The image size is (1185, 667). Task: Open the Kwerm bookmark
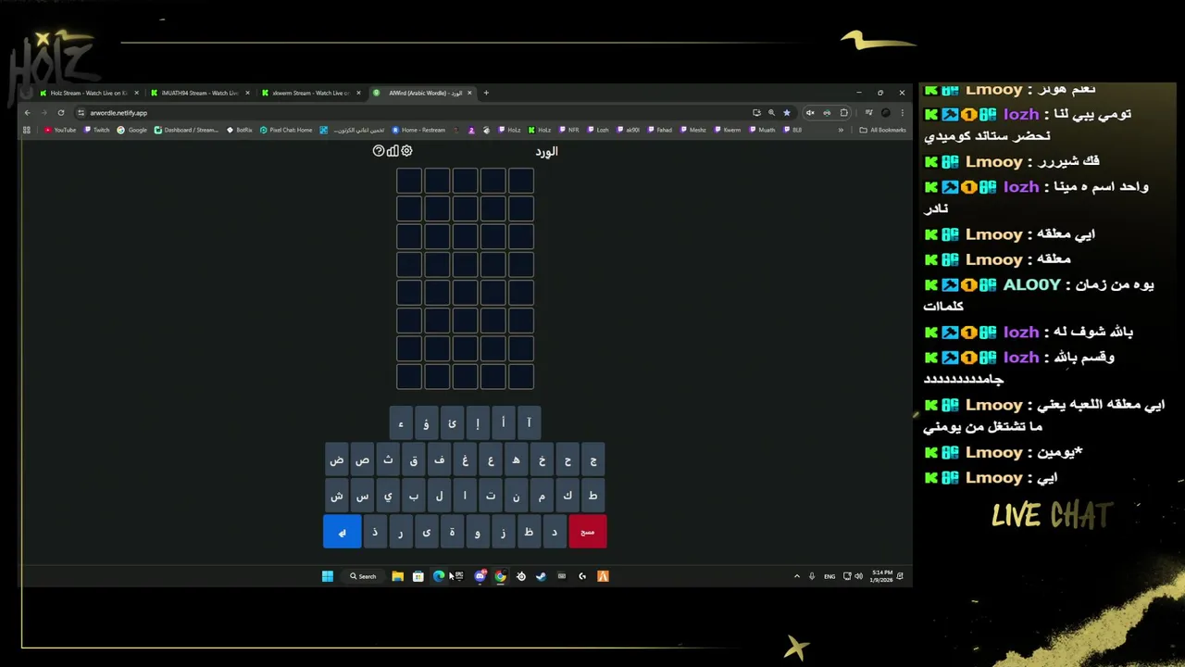[728, 130]
